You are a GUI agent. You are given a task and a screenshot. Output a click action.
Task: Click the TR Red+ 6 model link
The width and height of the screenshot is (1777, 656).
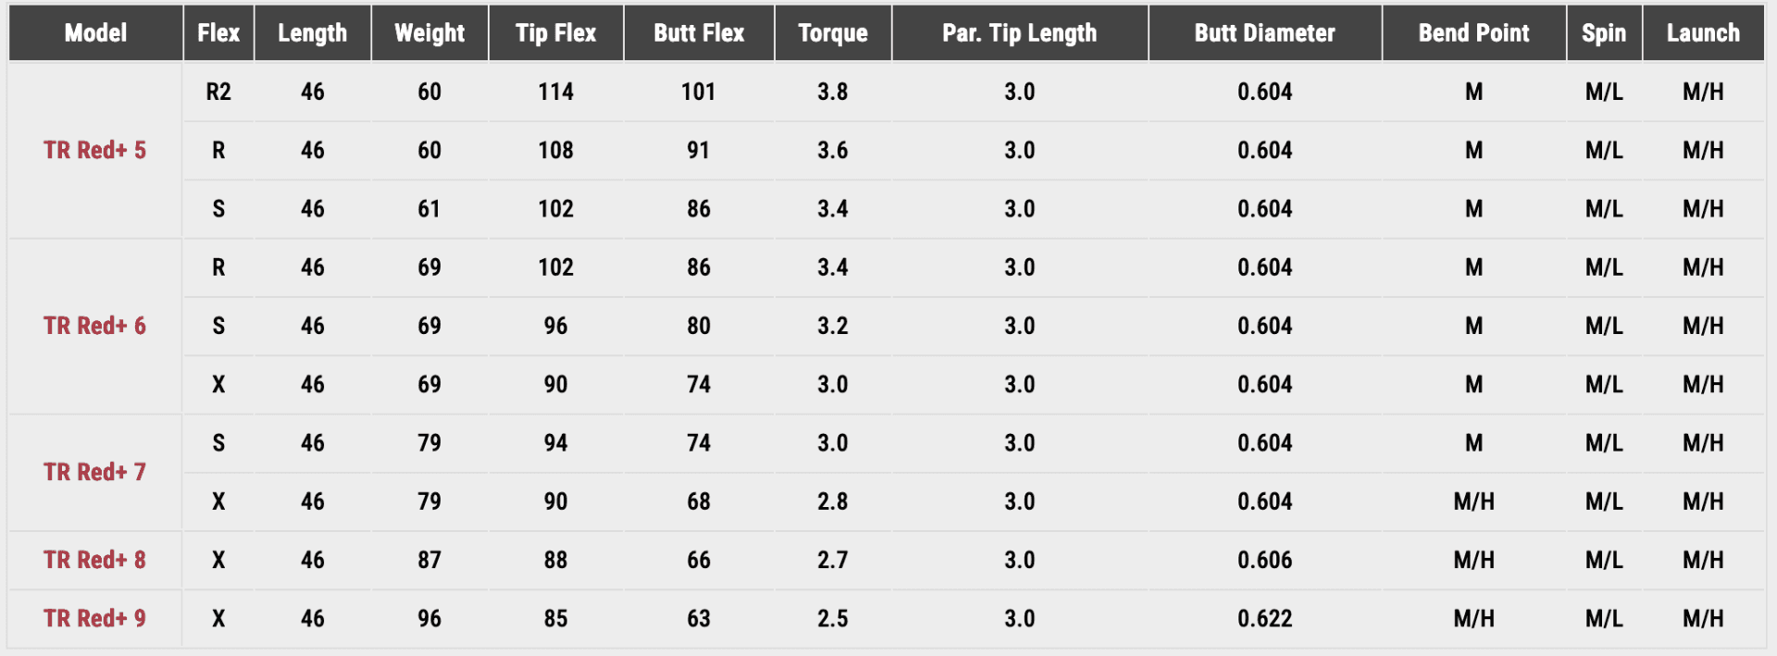click(94, 326)
